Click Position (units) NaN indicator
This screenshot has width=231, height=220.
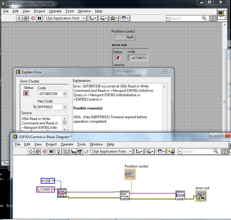click(124, 37)
